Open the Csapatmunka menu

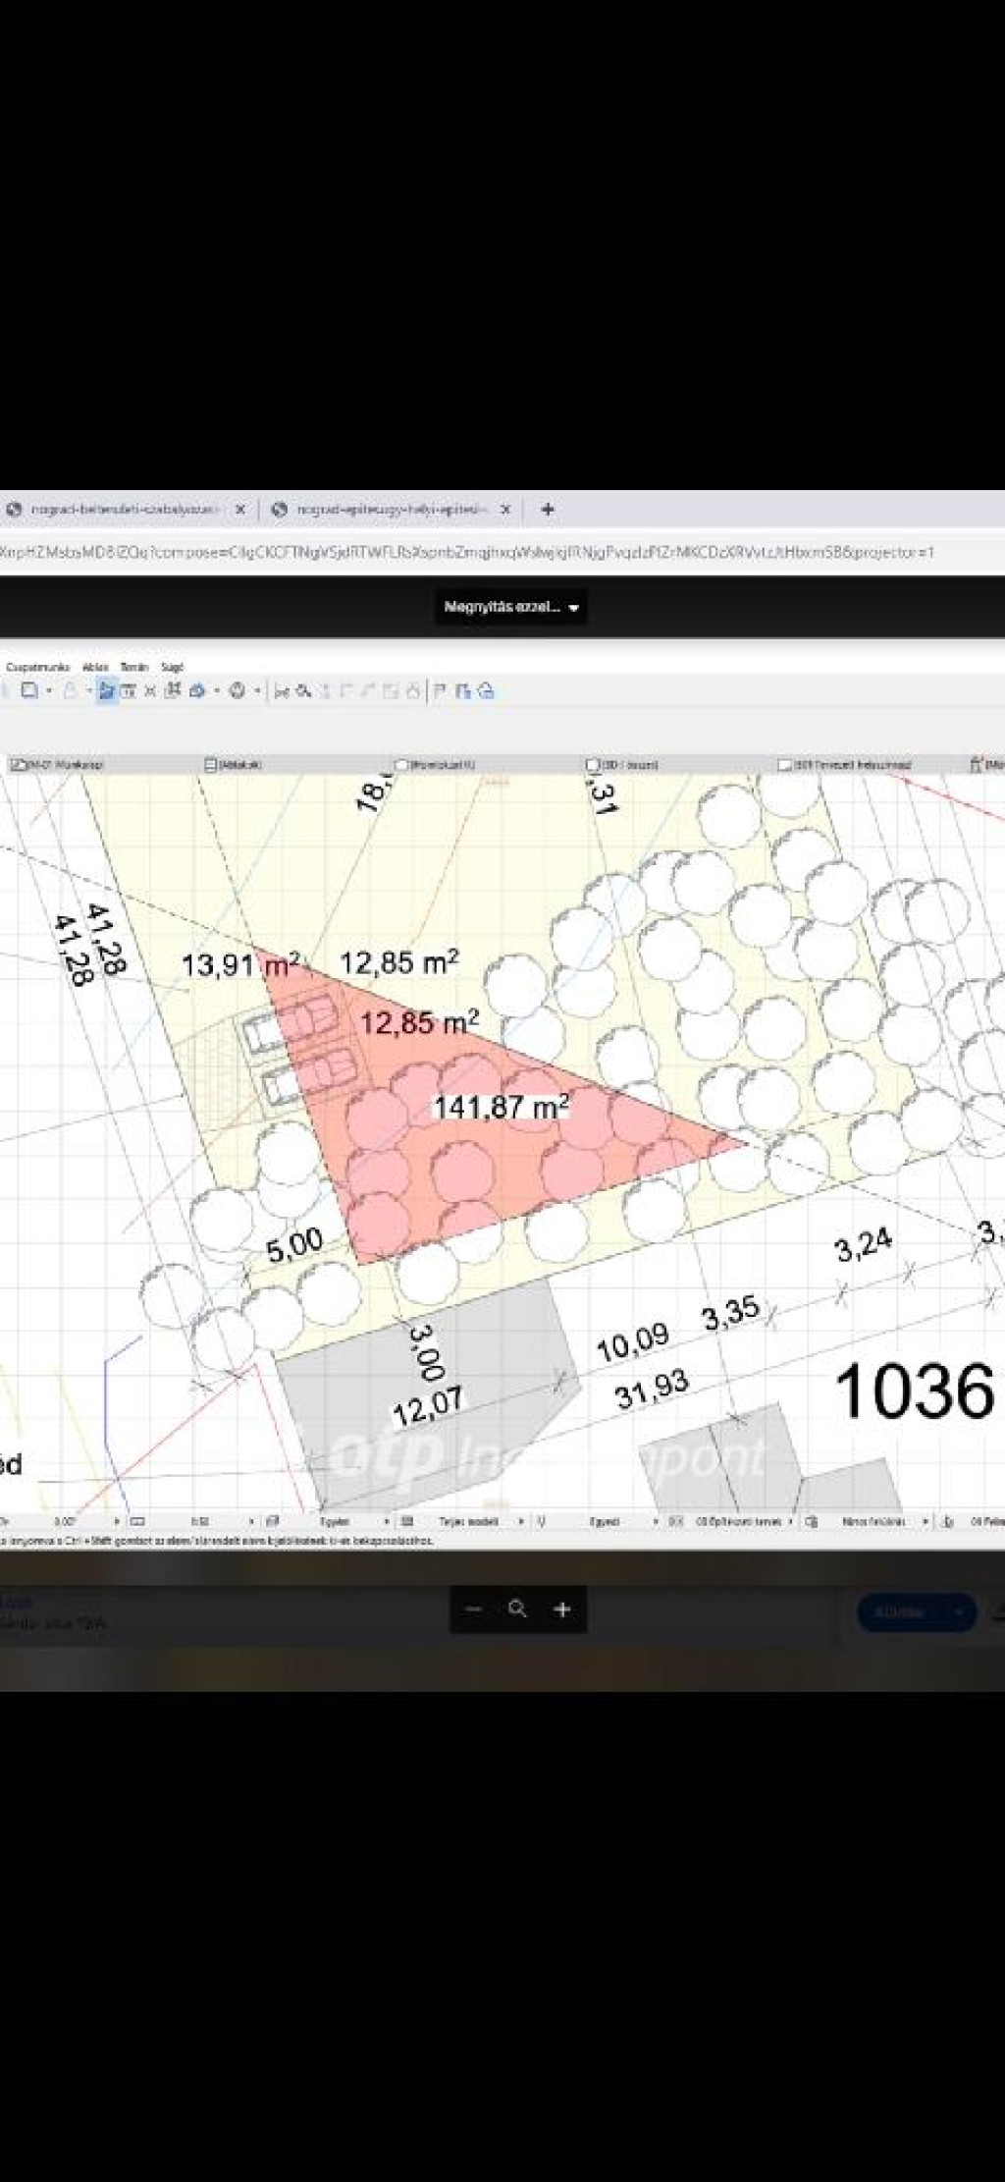(x=38, y=667)
